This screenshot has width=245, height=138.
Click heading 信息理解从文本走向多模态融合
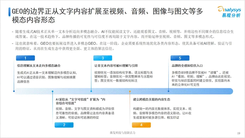39,66
